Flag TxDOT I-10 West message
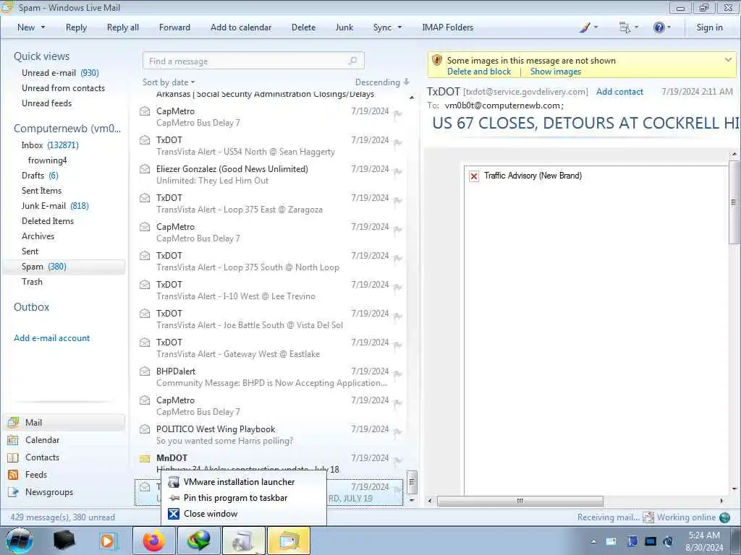 pos(398,288)
